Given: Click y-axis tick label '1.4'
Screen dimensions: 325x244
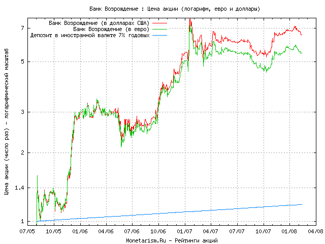Looking at the screenshot, I should [x=19, y=188].
